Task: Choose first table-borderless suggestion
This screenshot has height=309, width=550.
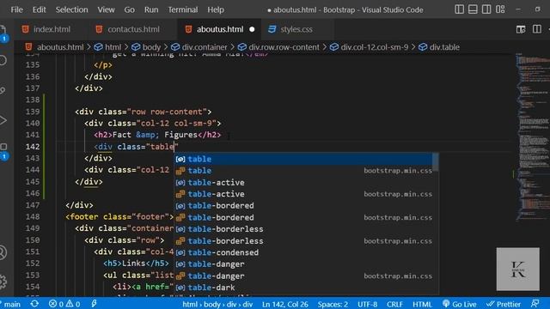Action: click(x=303, y=229)
